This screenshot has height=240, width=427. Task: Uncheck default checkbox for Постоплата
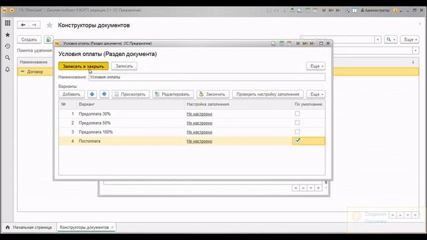[298, 141]
